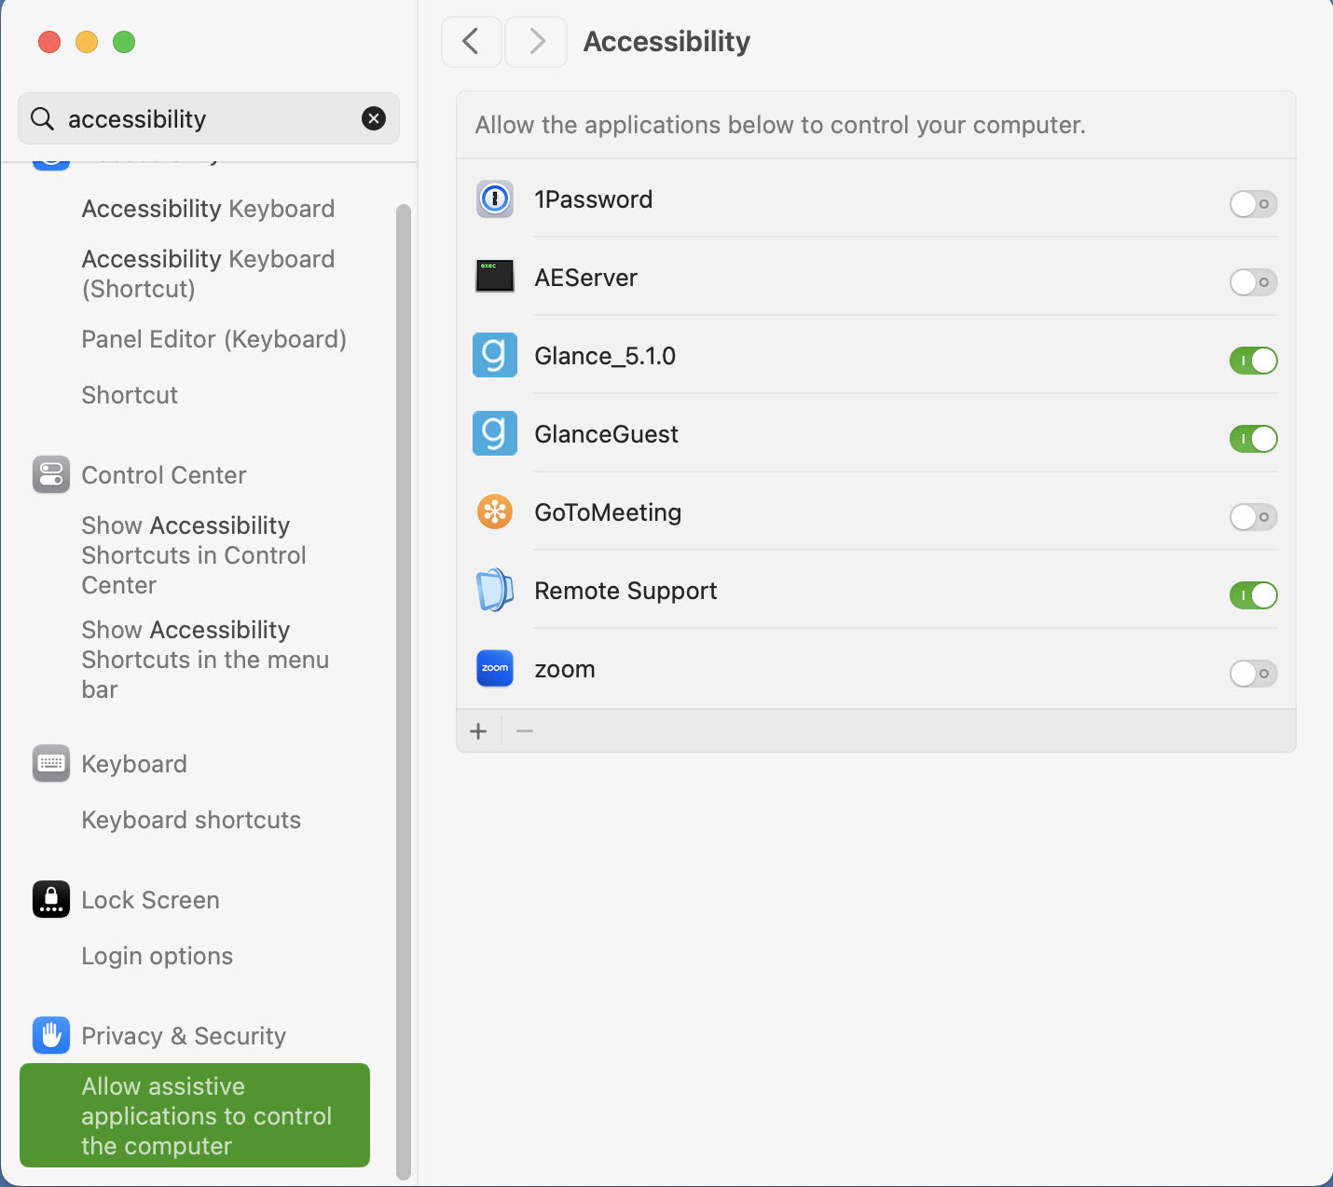Turn off Remote Support control access
1333x1187 pixels.
[x=1253, y=595]
